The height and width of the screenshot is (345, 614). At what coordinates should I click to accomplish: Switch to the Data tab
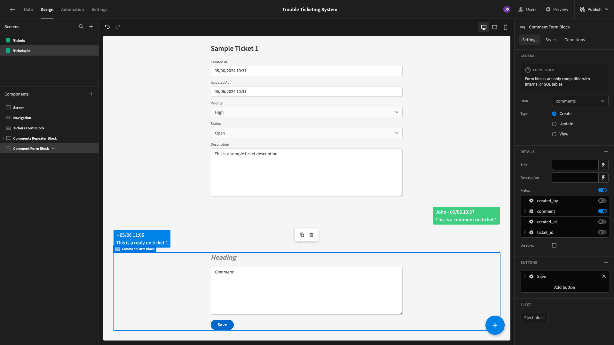coord(28,10)
